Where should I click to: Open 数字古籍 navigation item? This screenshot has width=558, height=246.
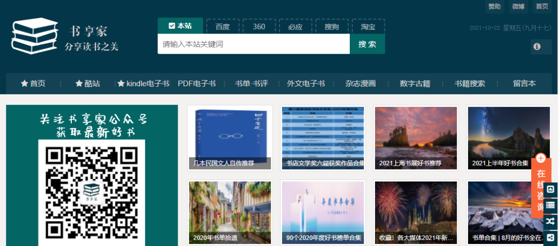pyautogui.click(x=415, y=84)
